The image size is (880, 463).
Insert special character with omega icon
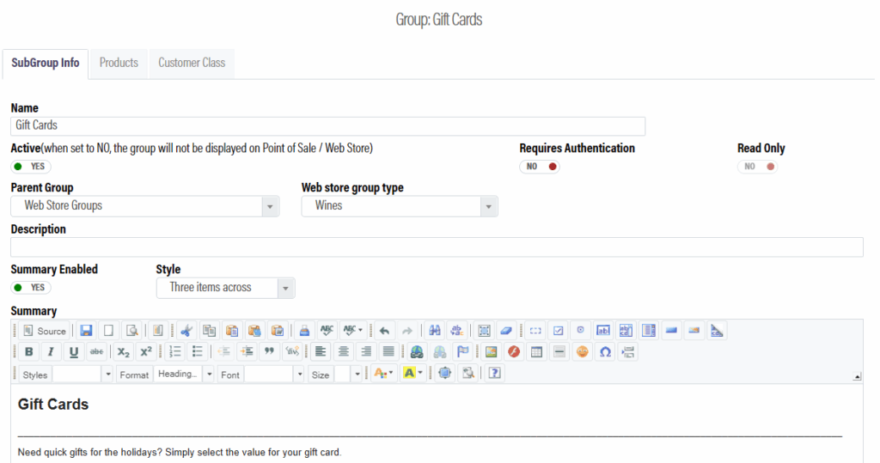point(605,351)
